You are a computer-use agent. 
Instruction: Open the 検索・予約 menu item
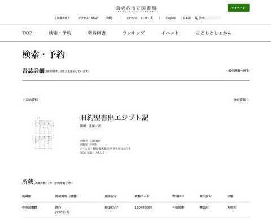(x=60, y=33)
